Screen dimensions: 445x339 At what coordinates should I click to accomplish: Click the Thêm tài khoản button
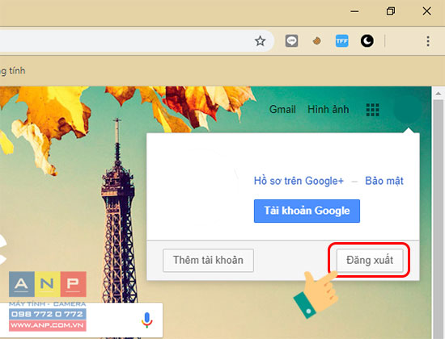coord(208,260)
